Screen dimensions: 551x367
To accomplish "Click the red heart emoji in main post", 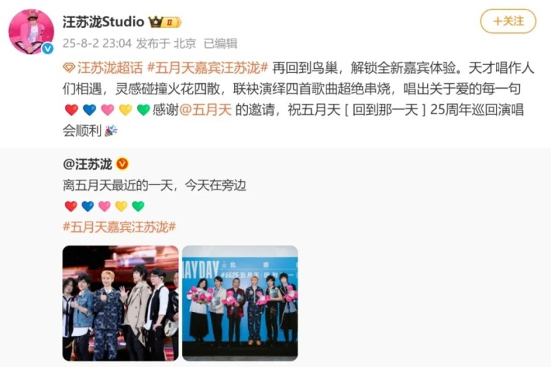I will [x=72, y=109].
